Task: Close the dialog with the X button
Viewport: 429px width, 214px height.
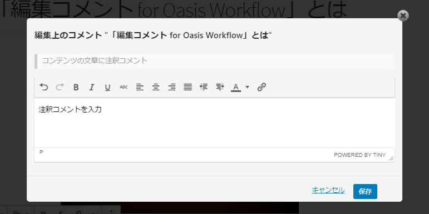Action: (x=403, y=16)
